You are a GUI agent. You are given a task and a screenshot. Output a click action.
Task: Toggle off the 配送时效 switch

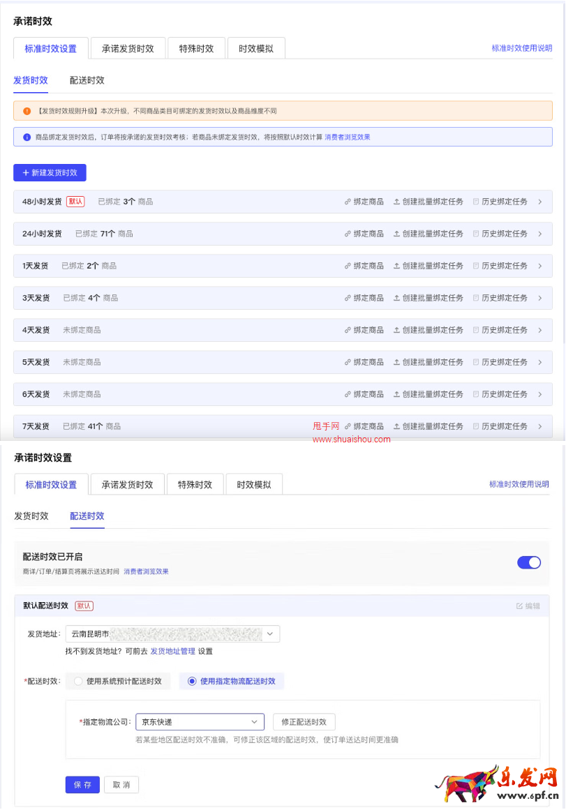coord(528,562)
